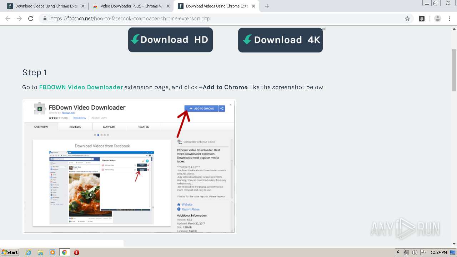Close the Video Downloader PLUS tab
Screen dimensions: 457x257
point(168,6)
